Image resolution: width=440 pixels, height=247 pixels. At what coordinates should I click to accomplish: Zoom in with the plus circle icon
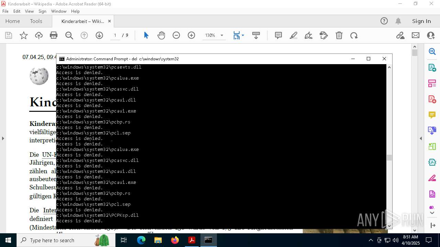[191, 35]
